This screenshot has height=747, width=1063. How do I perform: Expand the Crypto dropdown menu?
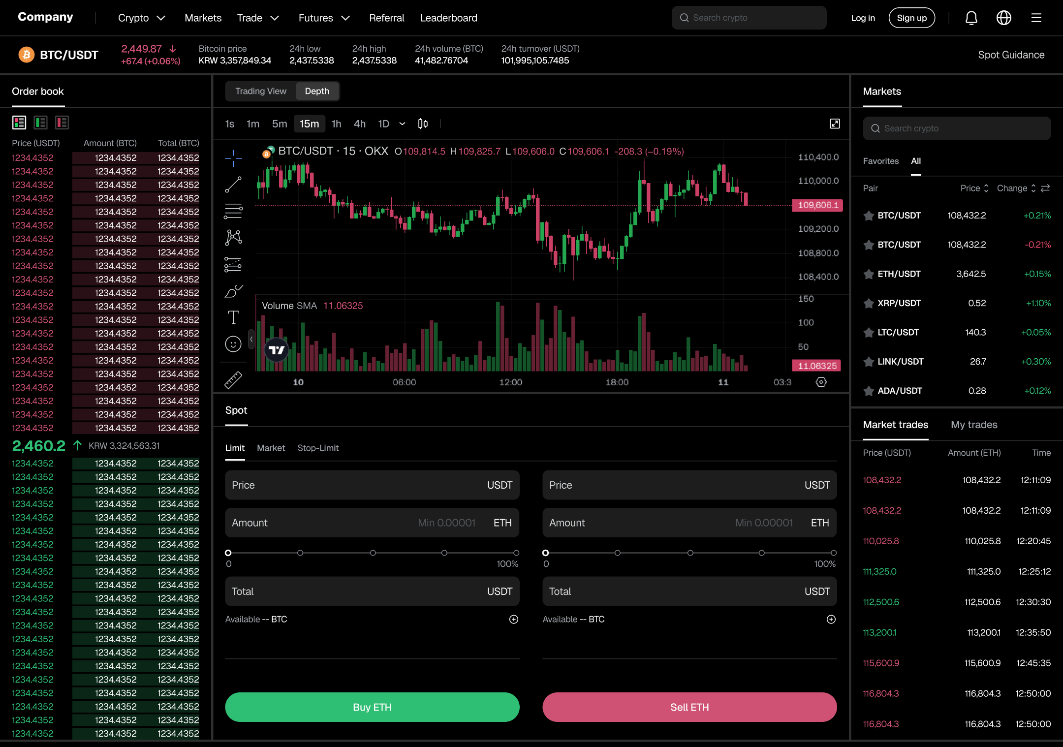(x=141, y=18)
